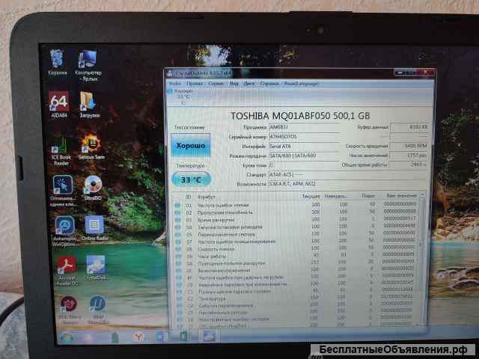Open the Язык(Language) menu

pyautogui.click(x=301, y=84)
